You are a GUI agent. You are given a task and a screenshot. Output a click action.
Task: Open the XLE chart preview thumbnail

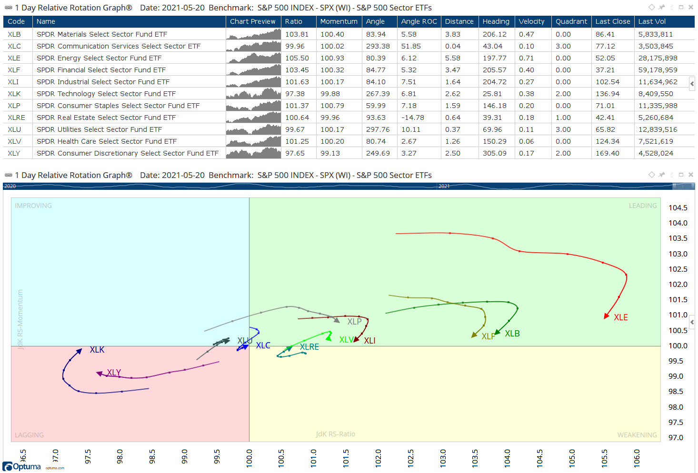click(x=253, y=58)
